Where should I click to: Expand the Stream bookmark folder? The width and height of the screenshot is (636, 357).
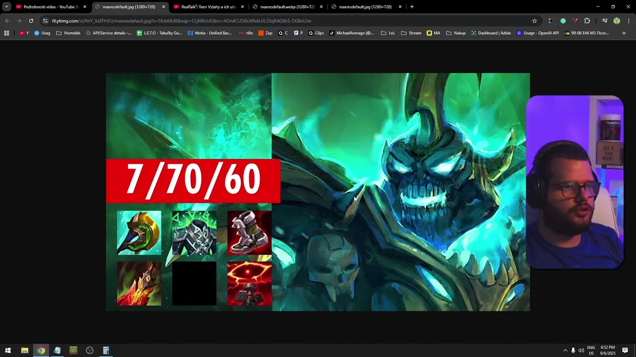coord(411,33)
